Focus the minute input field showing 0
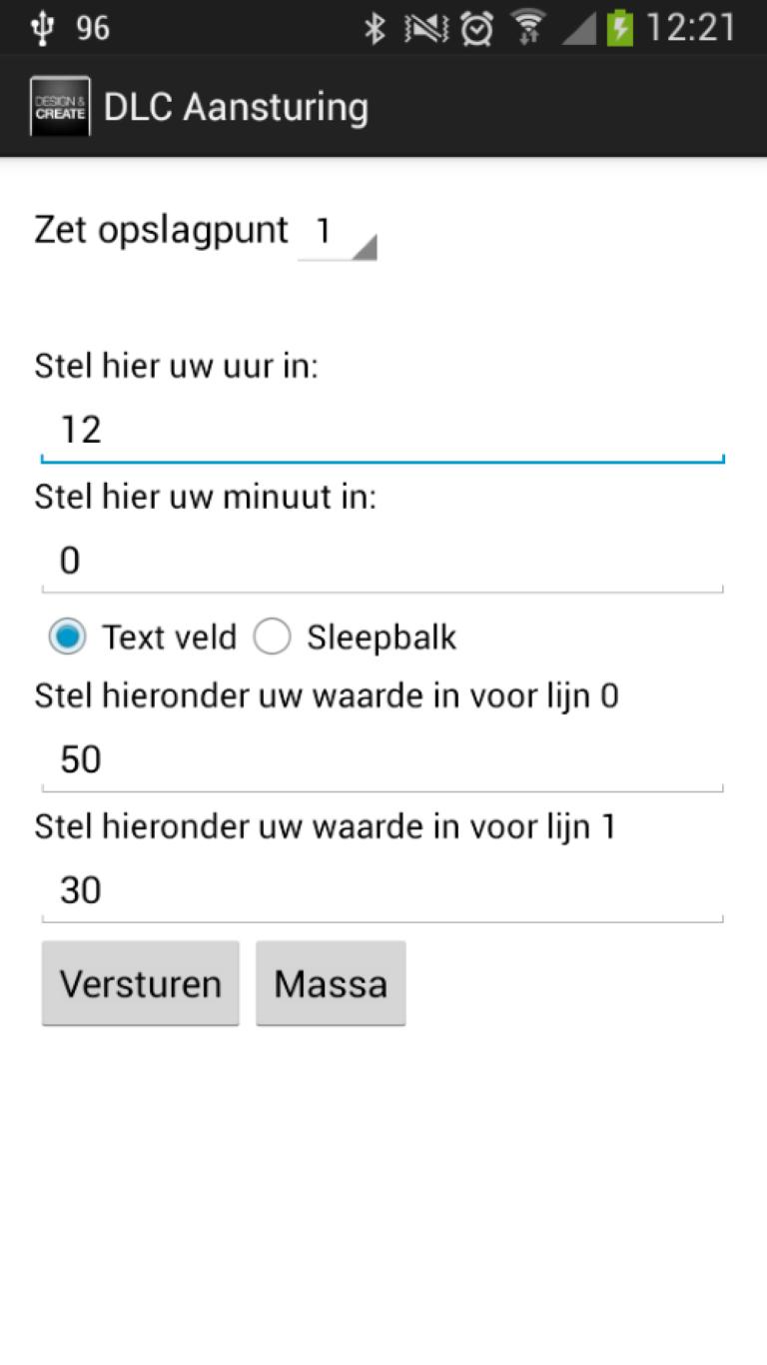The height and width of the screenshot is (1365, 767). pos(383,561)
